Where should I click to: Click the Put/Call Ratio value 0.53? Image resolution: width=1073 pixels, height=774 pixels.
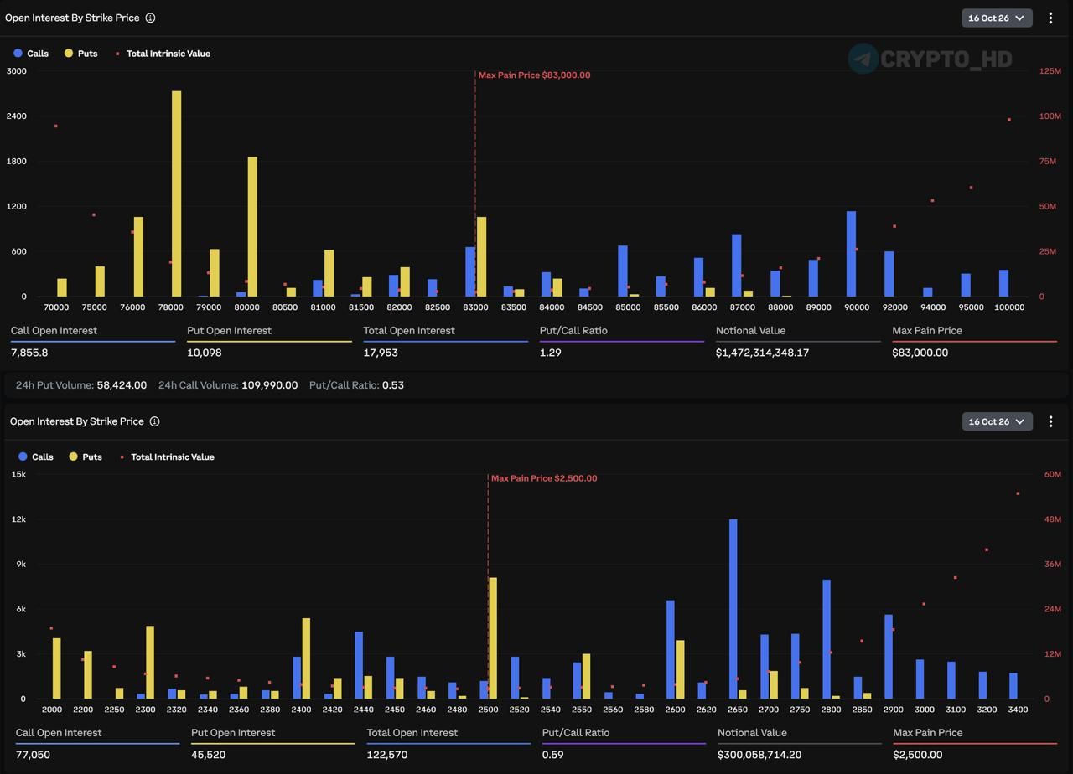(393, 385)
